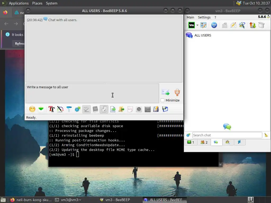271x203 pixels.
Task: Open the ? help menu
Action: (x=215, y=17)
